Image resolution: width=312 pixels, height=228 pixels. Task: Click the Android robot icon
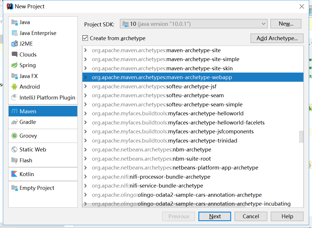pos(14,87)
